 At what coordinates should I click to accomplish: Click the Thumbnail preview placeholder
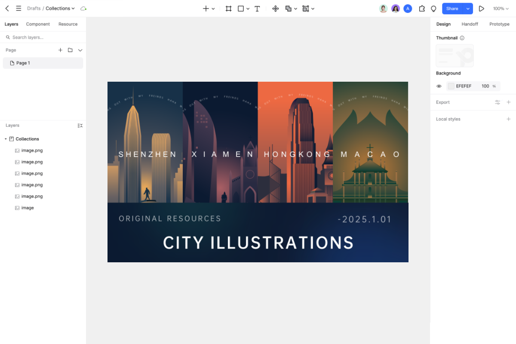(x=455, y=55)
